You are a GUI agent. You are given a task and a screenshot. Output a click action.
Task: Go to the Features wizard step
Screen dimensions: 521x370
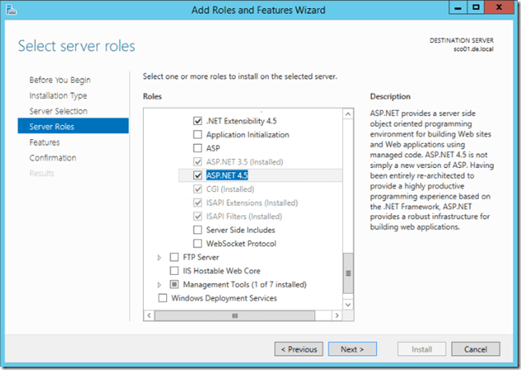point(45,142)
